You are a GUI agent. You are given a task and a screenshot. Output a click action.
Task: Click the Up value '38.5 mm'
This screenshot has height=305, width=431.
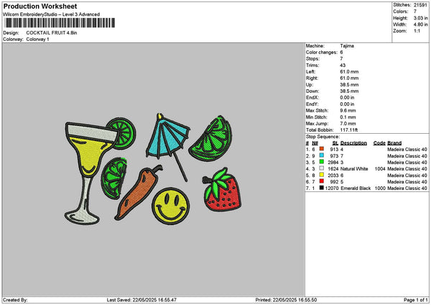(x=349, y=84)
